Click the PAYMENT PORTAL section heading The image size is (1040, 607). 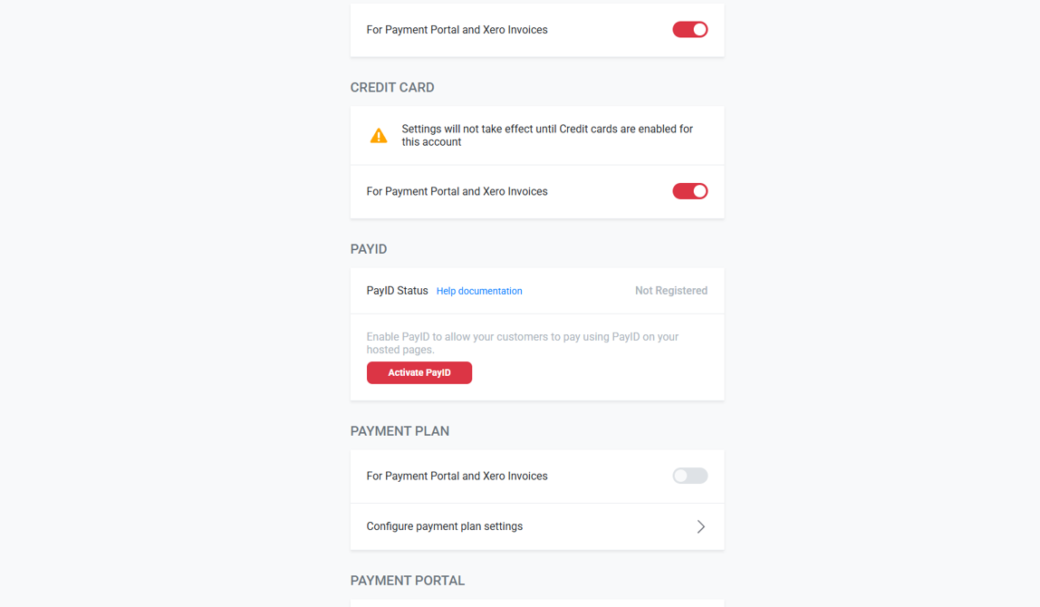click(x=408, y=581)
